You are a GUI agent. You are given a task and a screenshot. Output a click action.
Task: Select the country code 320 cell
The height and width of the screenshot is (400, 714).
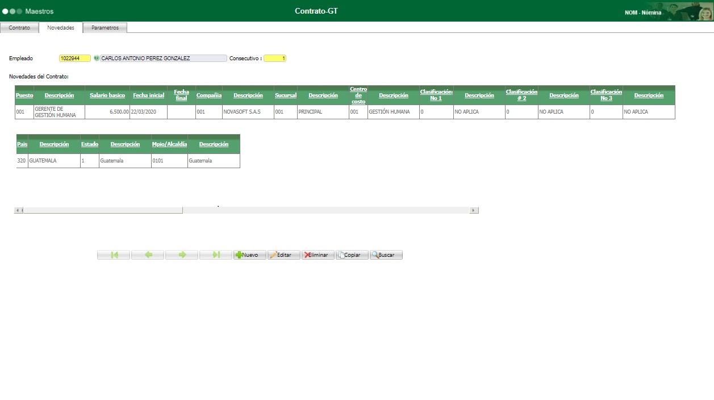pos(22,161)
